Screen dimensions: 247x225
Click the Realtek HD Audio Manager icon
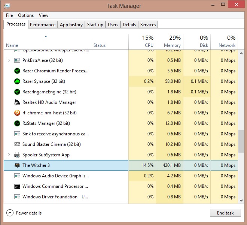click(17, 102)
